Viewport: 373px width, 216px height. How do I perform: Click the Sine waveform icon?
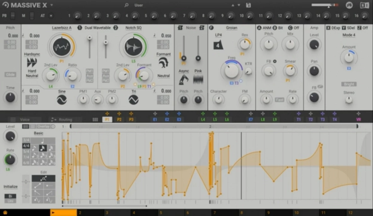coord(62,100)
